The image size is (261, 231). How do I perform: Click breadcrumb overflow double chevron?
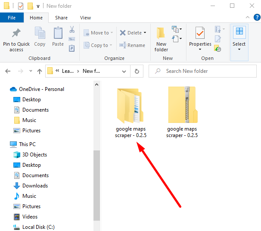[57, 71]
